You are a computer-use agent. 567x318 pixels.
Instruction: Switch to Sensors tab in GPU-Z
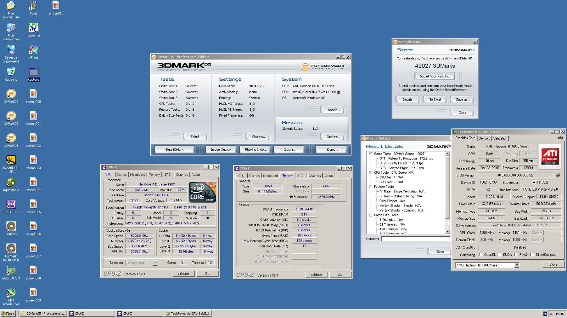[x=484, y=138]
